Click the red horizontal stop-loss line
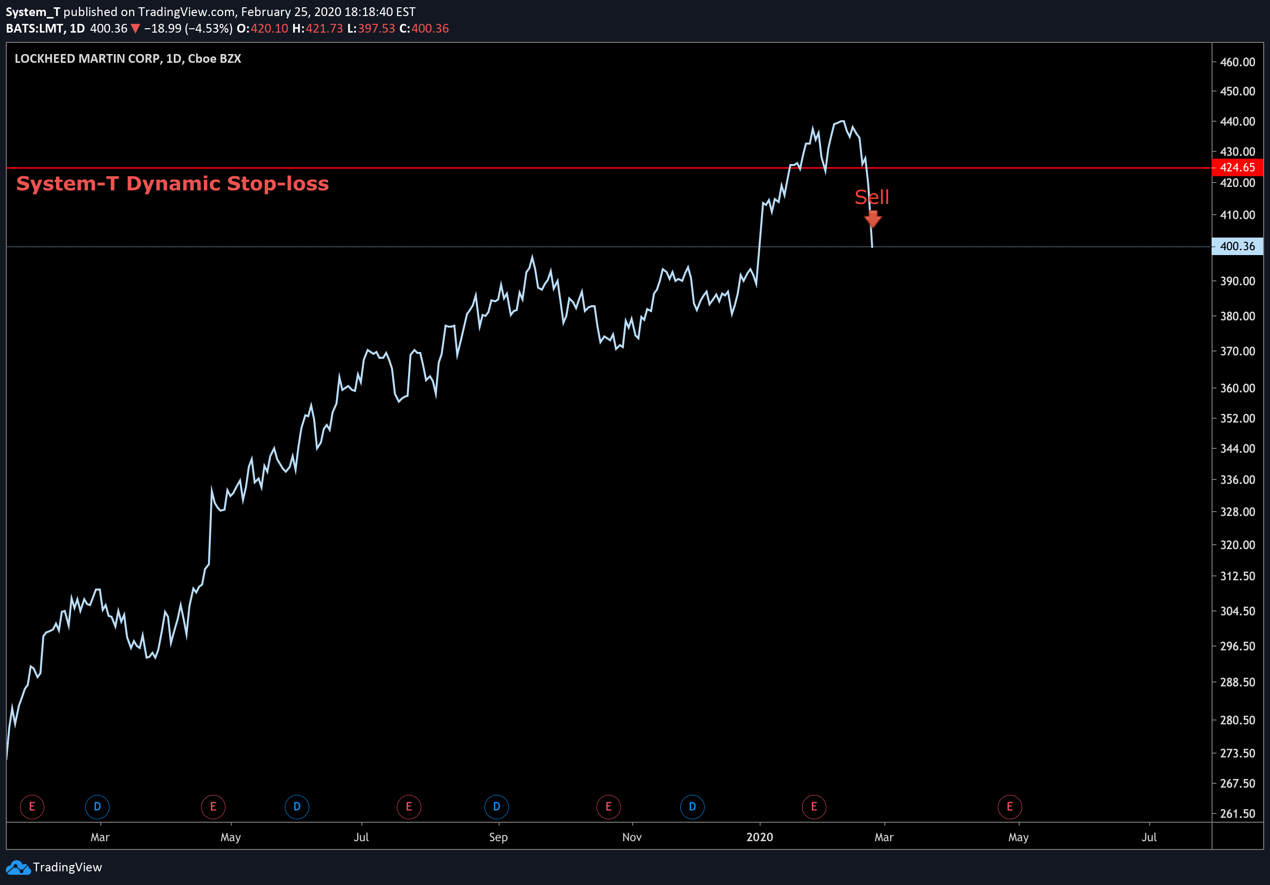1270x885 pixels. pos(608,167)
